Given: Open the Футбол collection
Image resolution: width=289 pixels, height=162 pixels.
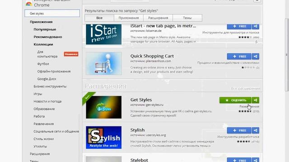Looking at the screenshot, I should coord(43,64).
